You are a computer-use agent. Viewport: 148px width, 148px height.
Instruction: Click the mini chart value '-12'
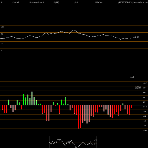[x=96, y=140]
